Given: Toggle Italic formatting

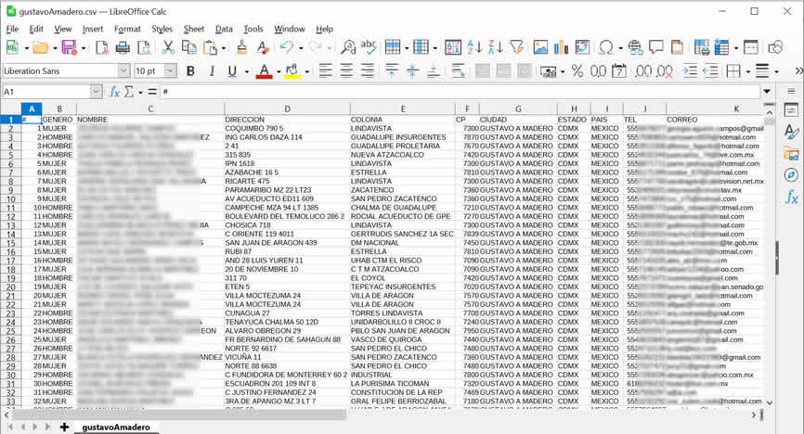Looking at the screenshot, I should pos(212,71).
